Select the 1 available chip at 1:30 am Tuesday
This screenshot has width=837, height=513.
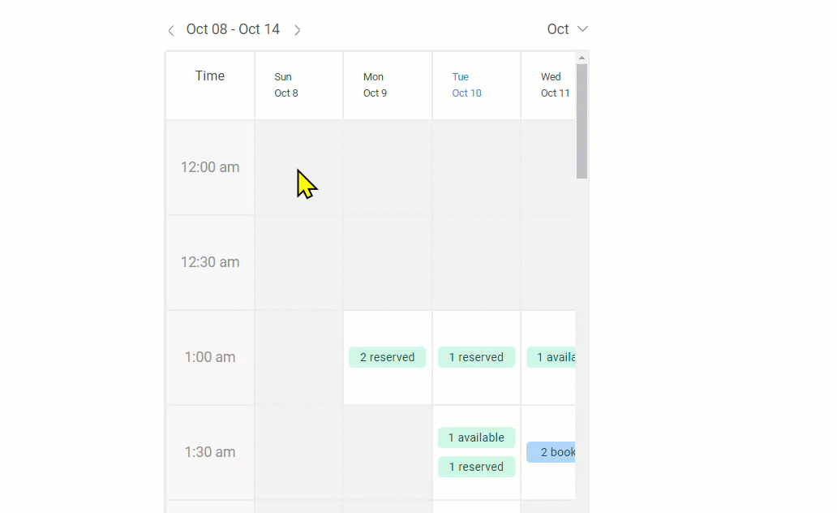[476, 438]
